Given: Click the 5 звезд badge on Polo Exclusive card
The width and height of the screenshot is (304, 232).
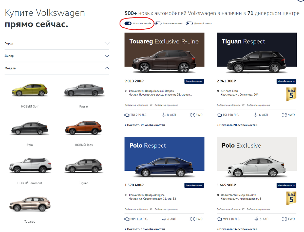Looking at the screenshot, I should coord(291,198).
